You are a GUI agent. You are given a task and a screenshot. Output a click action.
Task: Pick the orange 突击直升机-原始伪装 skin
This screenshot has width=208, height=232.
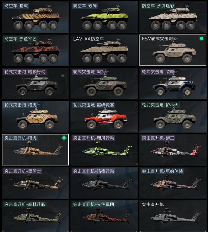click(x=173, y=183)
